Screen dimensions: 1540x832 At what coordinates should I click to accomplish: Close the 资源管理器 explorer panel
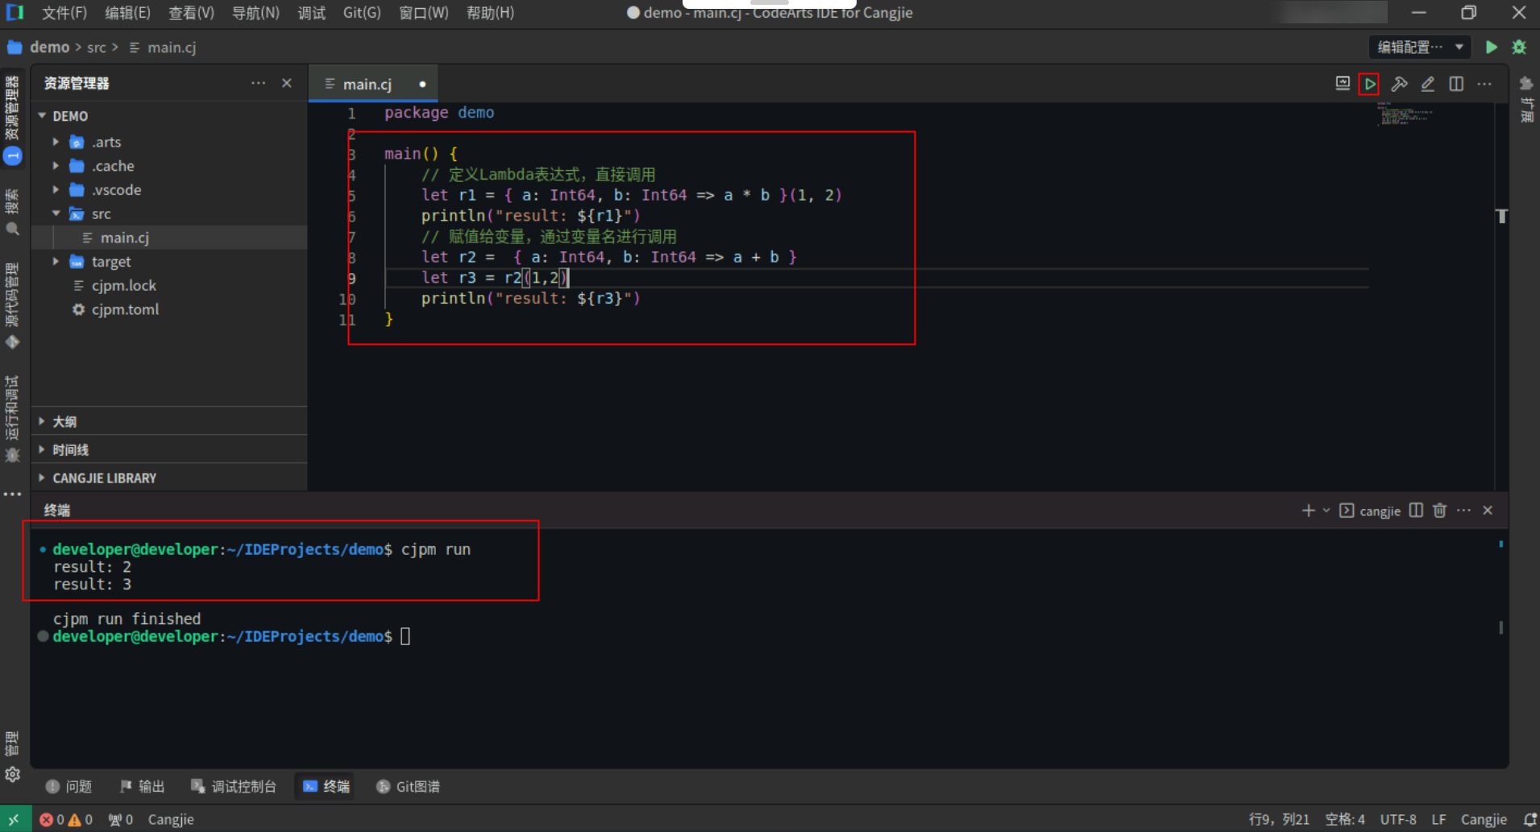point(287,83)
